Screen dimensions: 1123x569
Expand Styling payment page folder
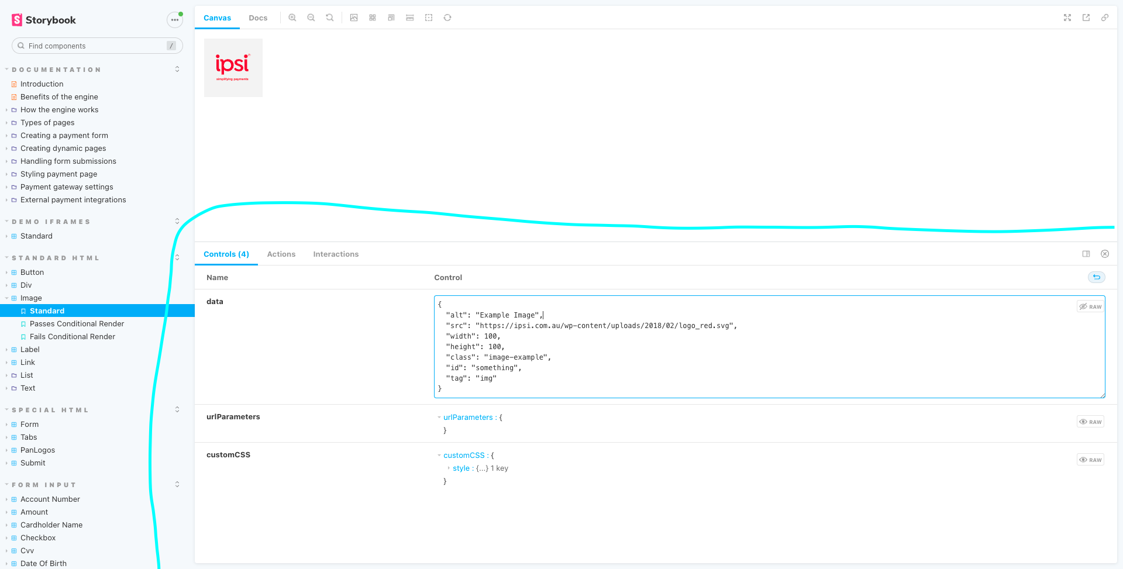(x=58, y=174)
